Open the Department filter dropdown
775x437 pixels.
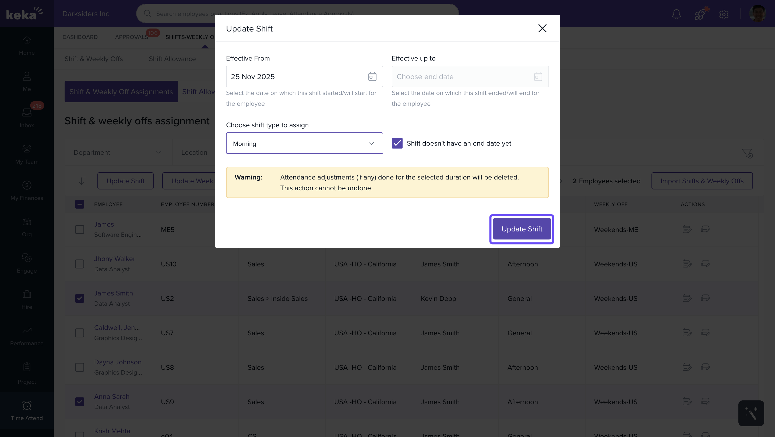(x=118, y=153)
